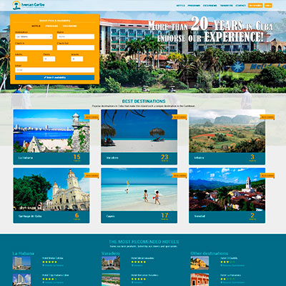The image size is (286, 286).
Task: Open the Excursions item in the top navigation
Action: pyautogui.click(x=210, y=6)
